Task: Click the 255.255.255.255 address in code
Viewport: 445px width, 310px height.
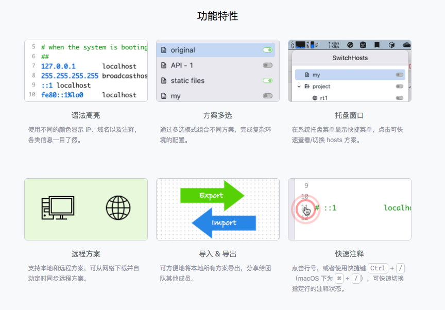Action: pyautogui.click(x=70, y=76)
